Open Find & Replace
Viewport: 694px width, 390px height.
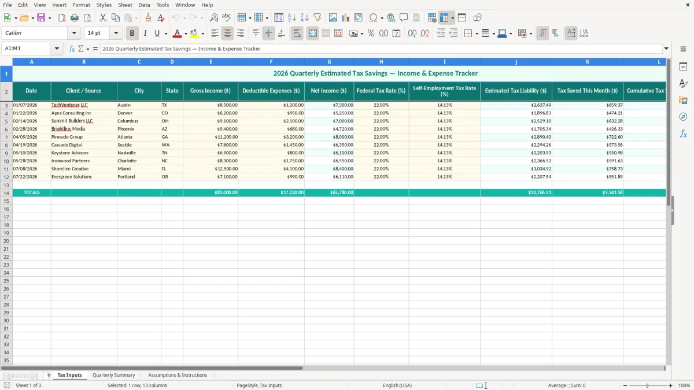pos(214,18)
